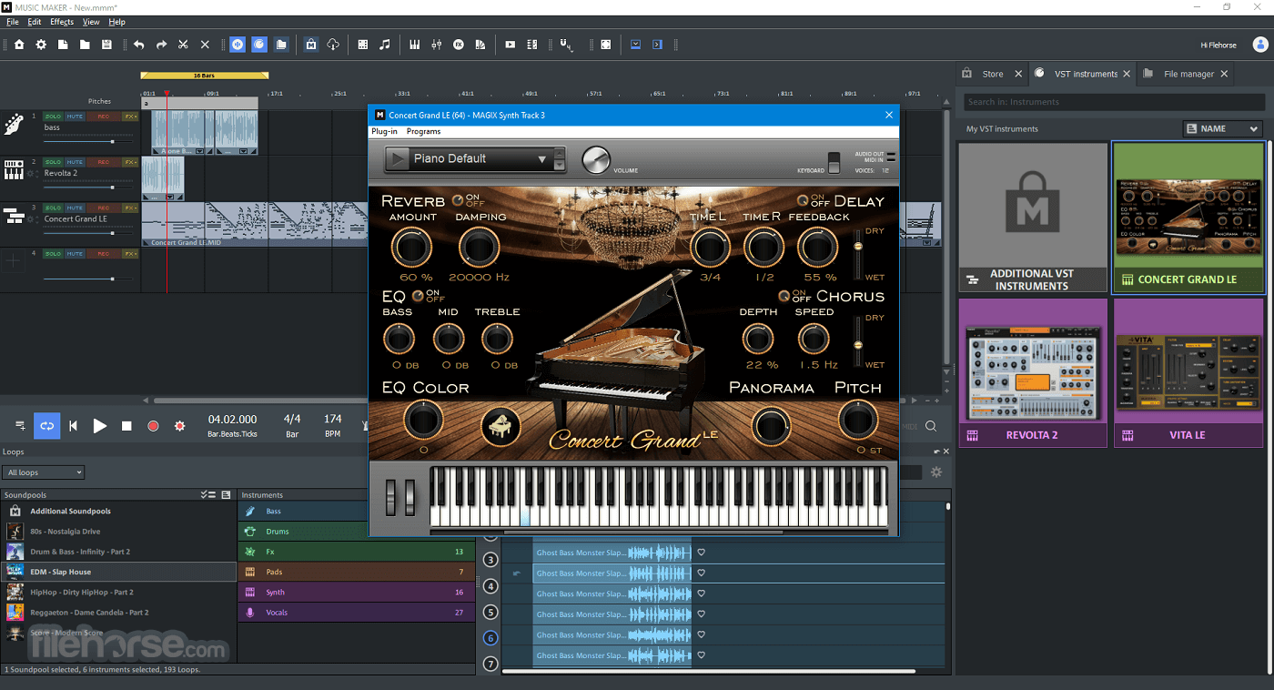Toggle the Reverb ON/OFF switch
The width and height of the screenshot is (1274, 690).
(x=458, y=198)
